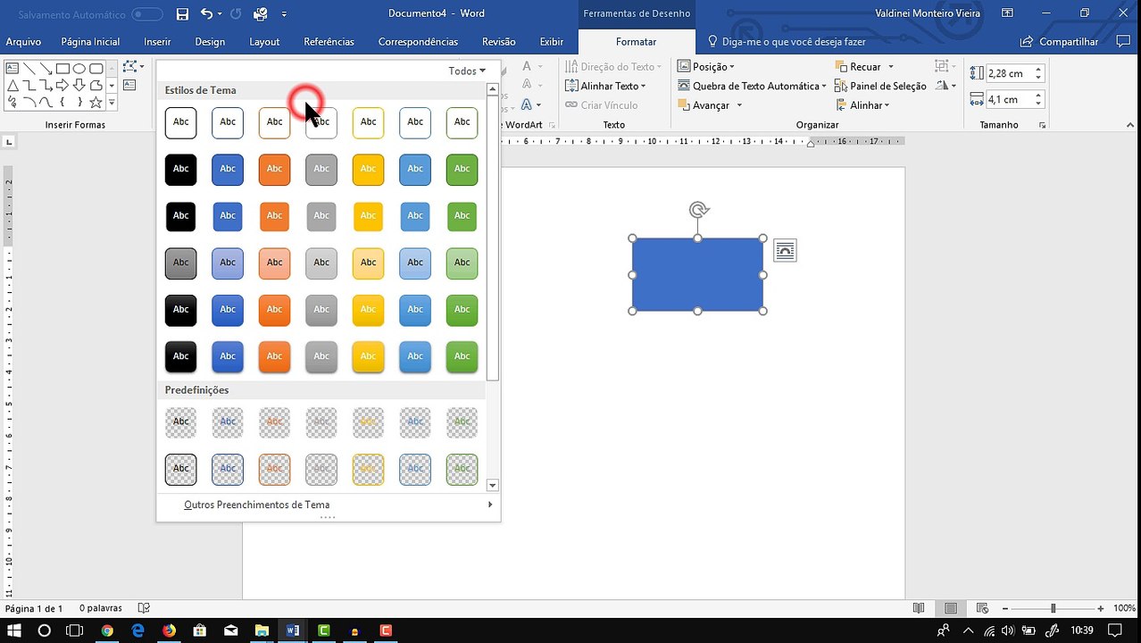Viewport: 1141px width, 643px height.
Task: Click the 0 palavras word count
Action: click(x=101, y=608)
